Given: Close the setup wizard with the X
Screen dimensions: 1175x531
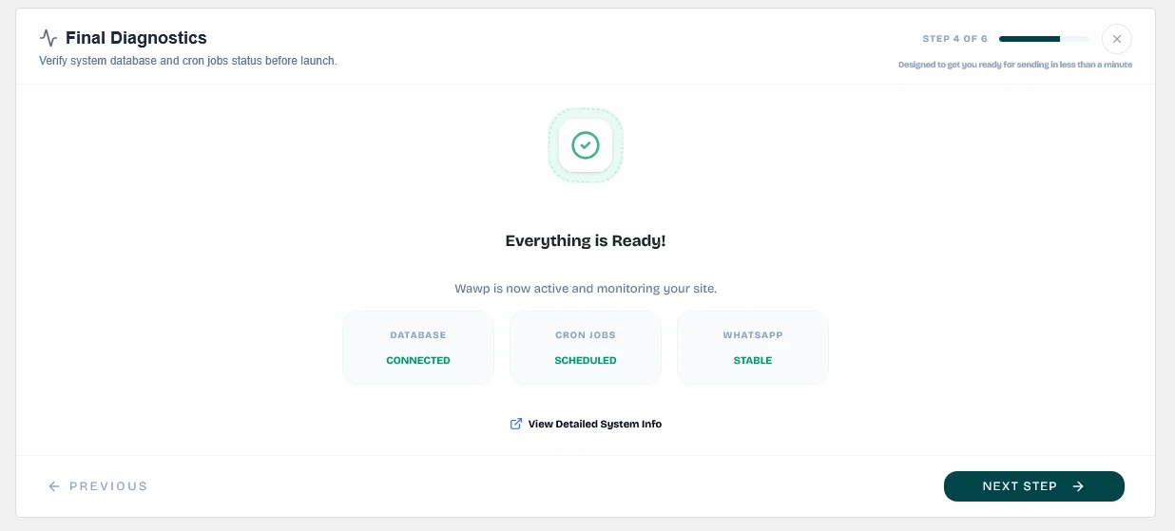Looking at the screenshot, I should click(x=1117, y=39).
